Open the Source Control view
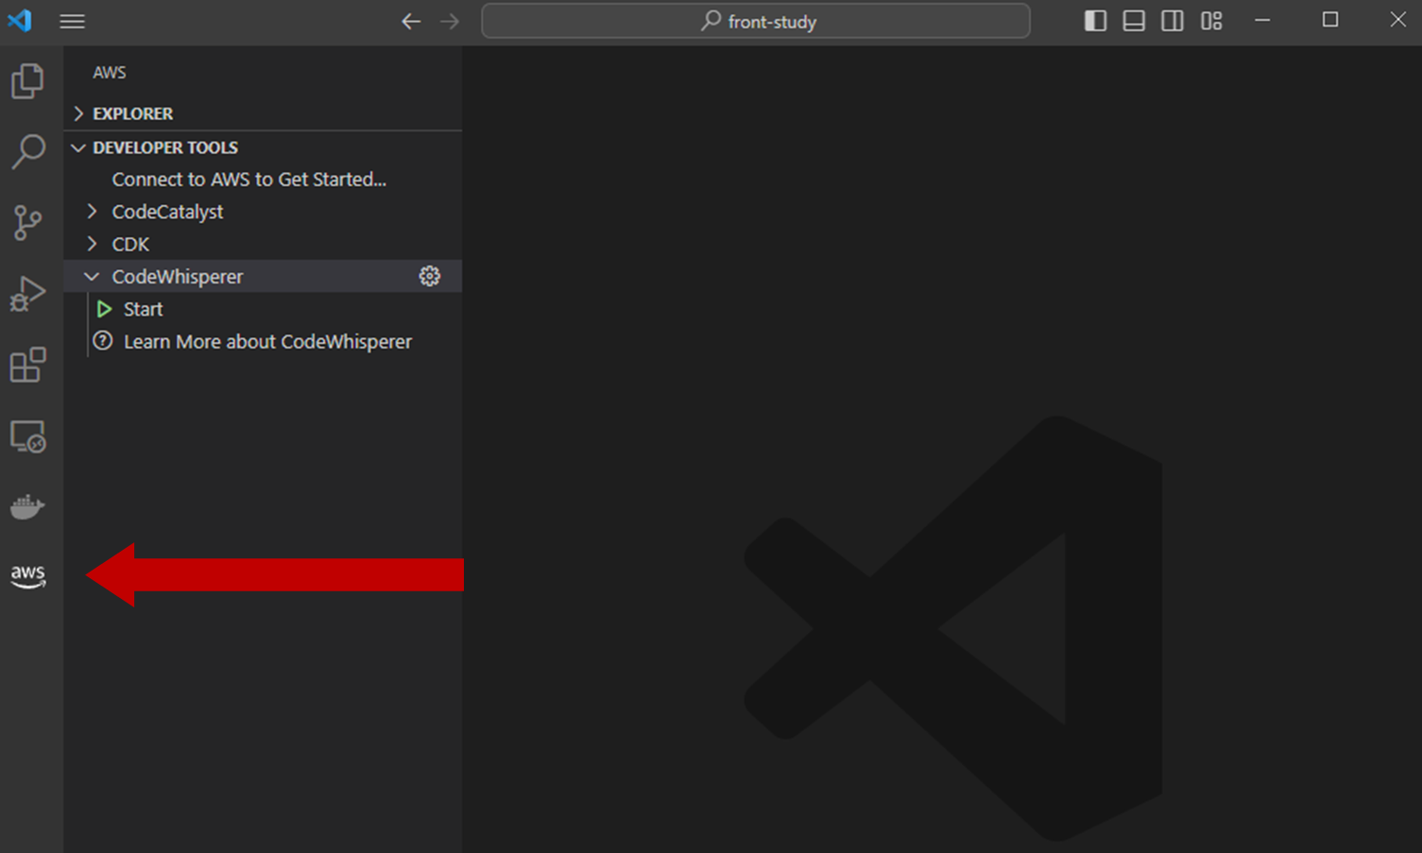 (27, 223)
